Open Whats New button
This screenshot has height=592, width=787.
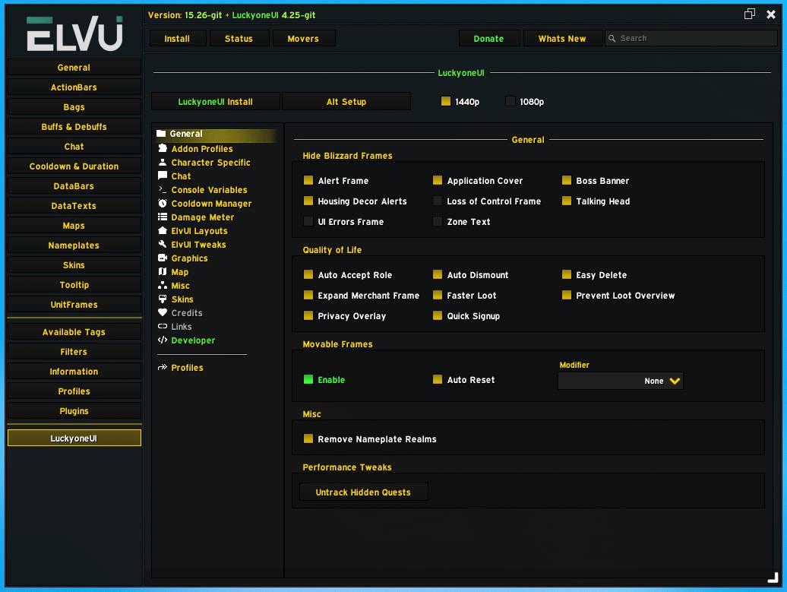[562, 38]
